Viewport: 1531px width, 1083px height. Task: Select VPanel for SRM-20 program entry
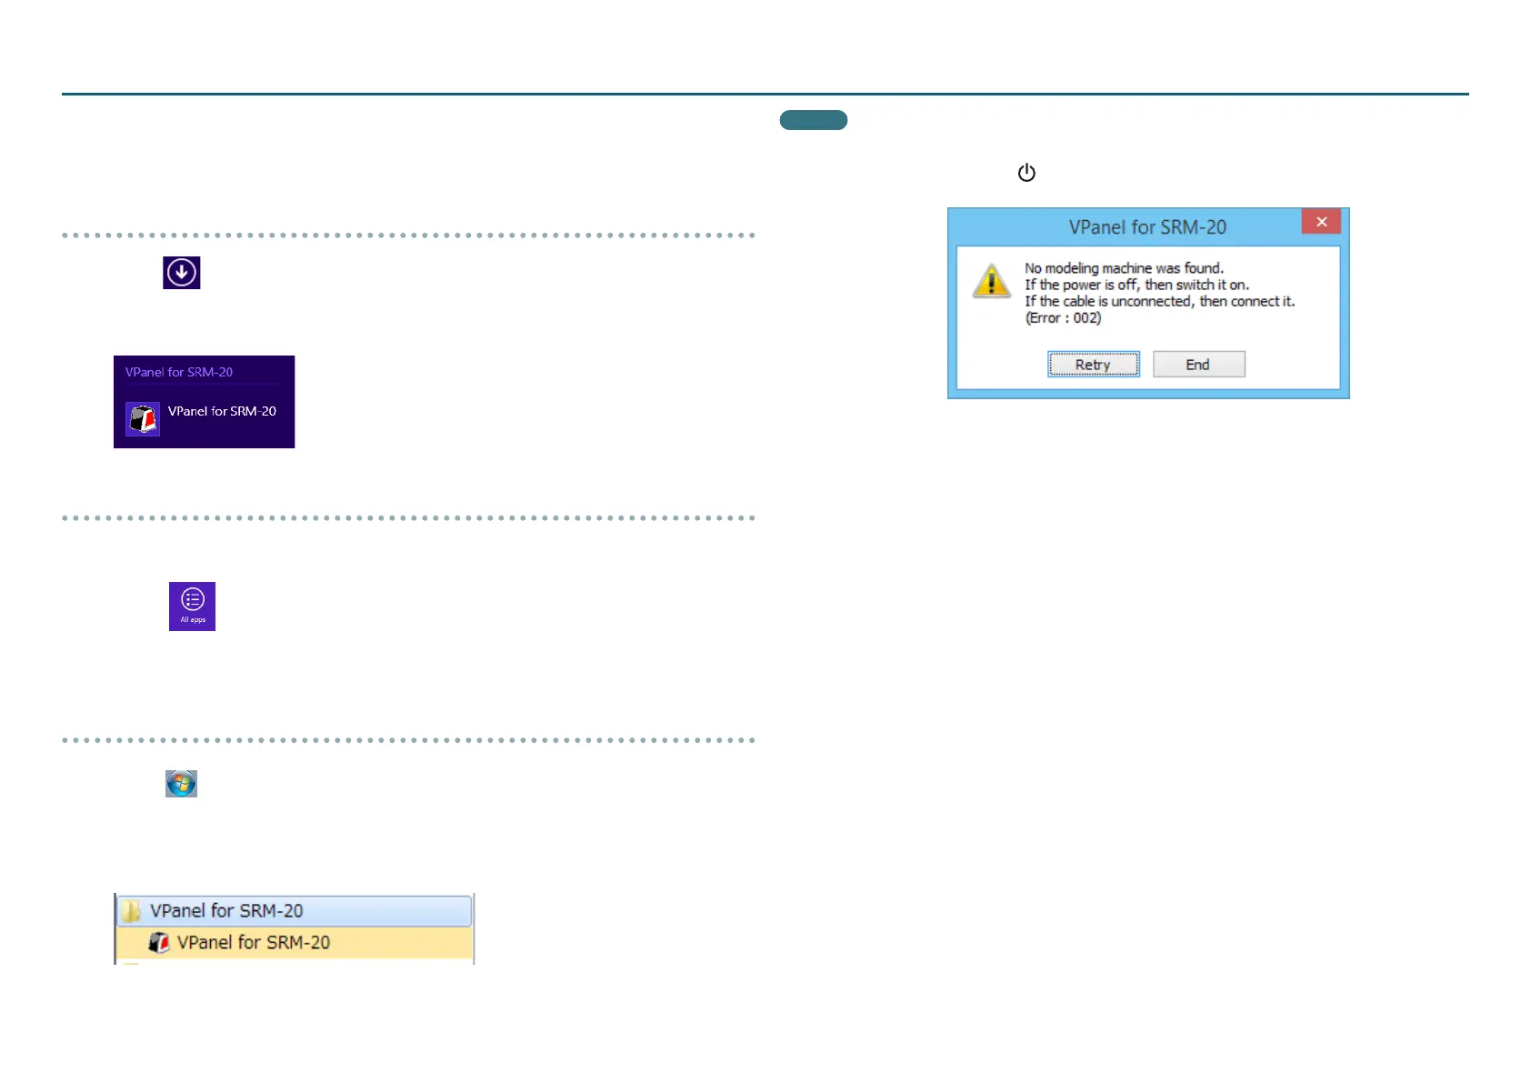[294, 942]
